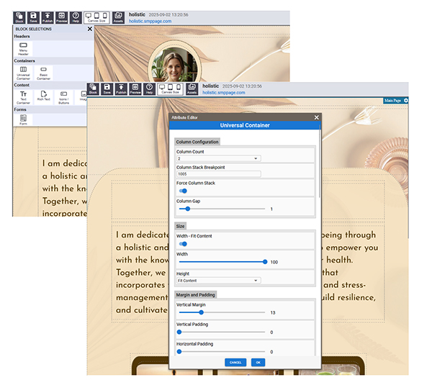Open Assets in back window toolbar
Screen dimensions: 432x385
click(x=118, y=17)
